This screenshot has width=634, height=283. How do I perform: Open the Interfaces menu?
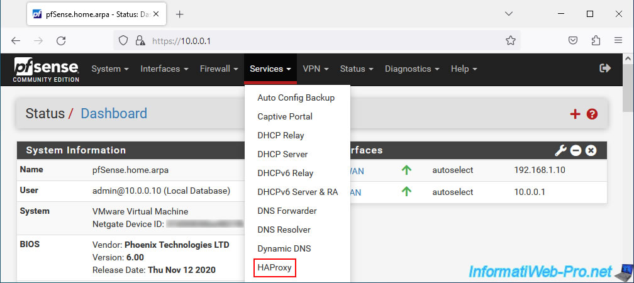(165, 69)
